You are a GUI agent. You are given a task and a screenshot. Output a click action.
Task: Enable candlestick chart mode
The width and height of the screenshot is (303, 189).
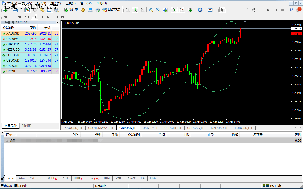point(135,10)
